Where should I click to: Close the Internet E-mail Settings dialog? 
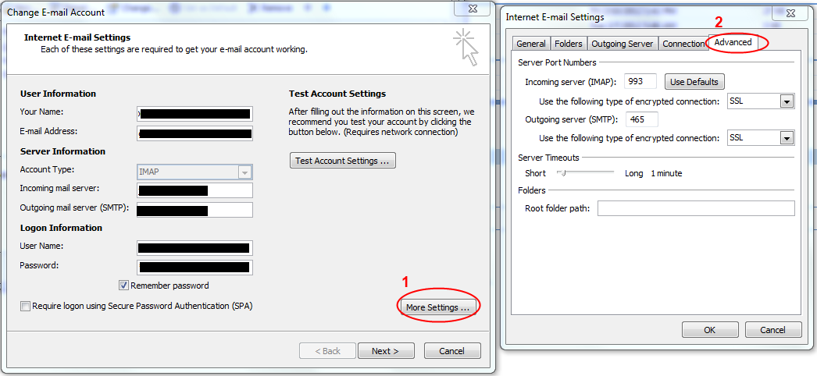[790, 14]
